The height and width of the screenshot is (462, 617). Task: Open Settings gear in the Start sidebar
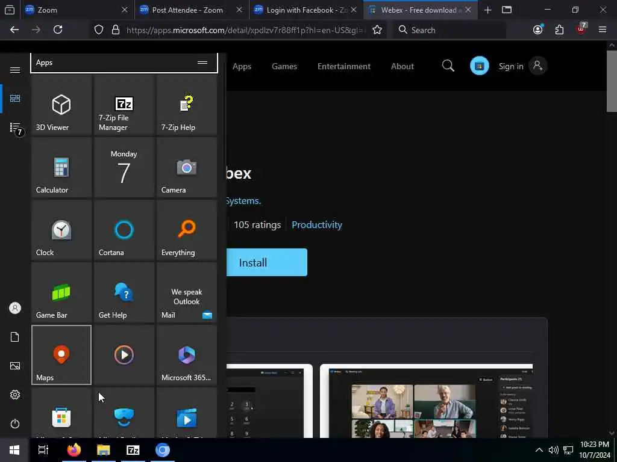15,395
